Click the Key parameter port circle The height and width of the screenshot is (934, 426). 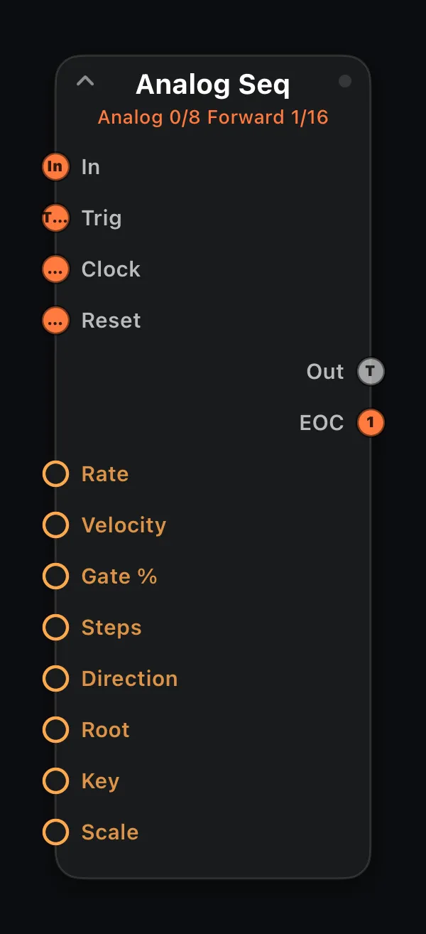55,781
